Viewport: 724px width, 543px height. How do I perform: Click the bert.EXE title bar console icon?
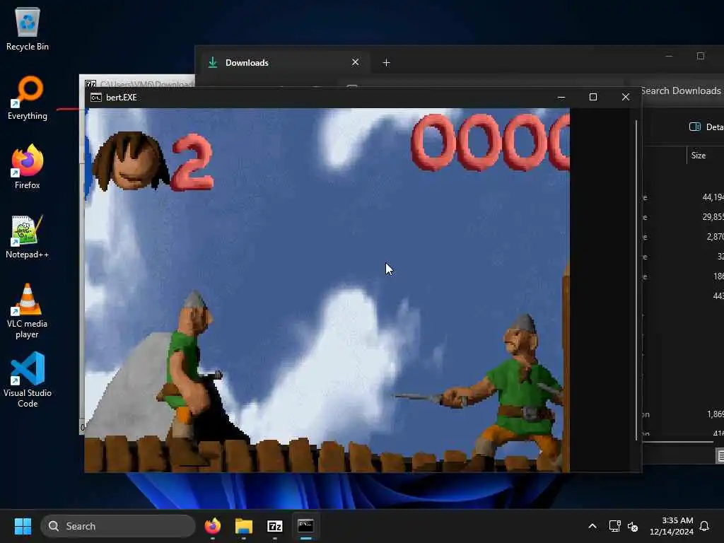95,98
